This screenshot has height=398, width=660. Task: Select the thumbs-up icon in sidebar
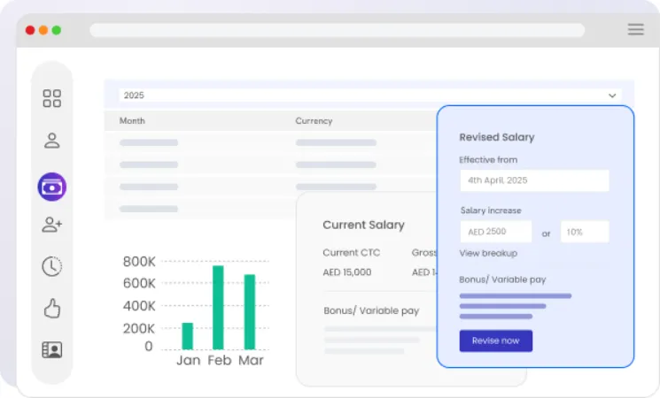coord(51,309)
